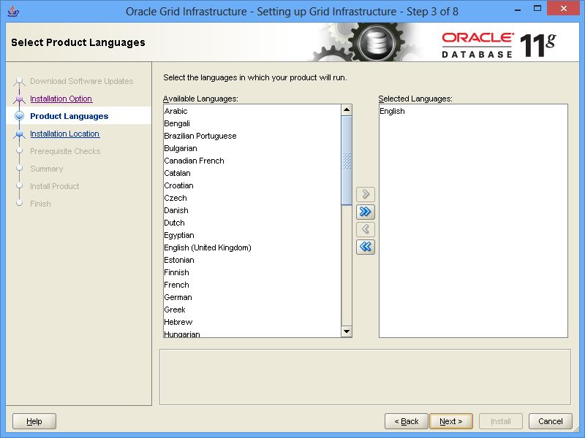Go to the Installation Location step link

pos(65,134)
